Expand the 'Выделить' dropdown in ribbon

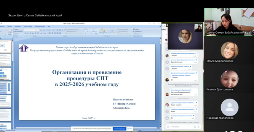(x=141, y=33)
